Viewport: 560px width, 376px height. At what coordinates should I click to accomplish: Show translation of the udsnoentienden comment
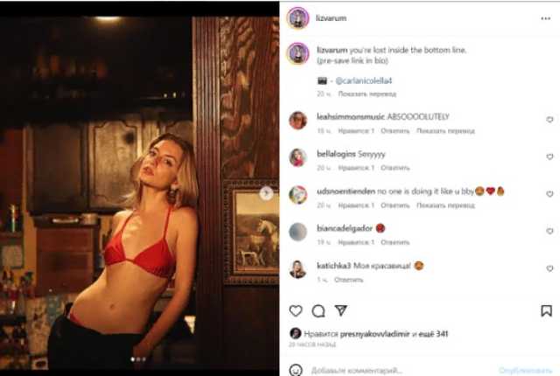[445, 205]
